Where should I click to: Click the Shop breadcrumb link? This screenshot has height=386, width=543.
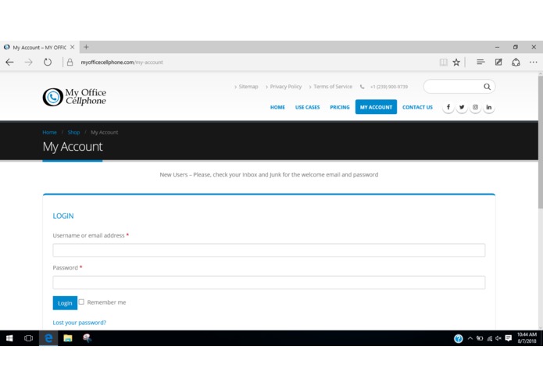coord(73,132)
